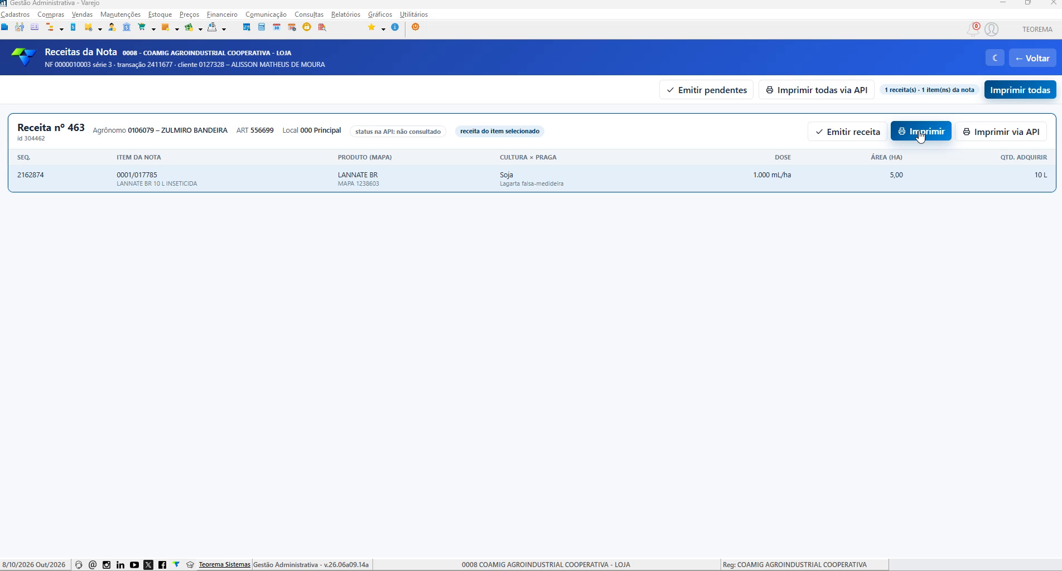Select the LANNATE BR item row
This screenshot has height=571, width=1062.
pyautogui.click(x=532, y=178)
